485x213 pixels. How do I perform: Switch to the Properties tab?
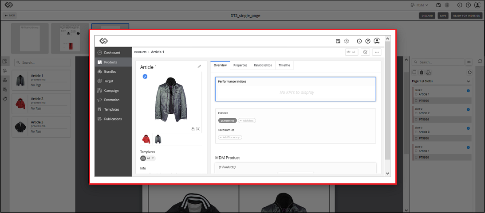(241, 66)
